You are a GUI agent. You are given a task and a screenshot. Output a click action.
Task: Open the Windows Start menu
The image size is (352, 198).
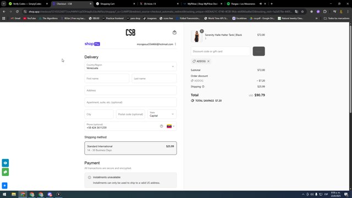pos(4,194)
